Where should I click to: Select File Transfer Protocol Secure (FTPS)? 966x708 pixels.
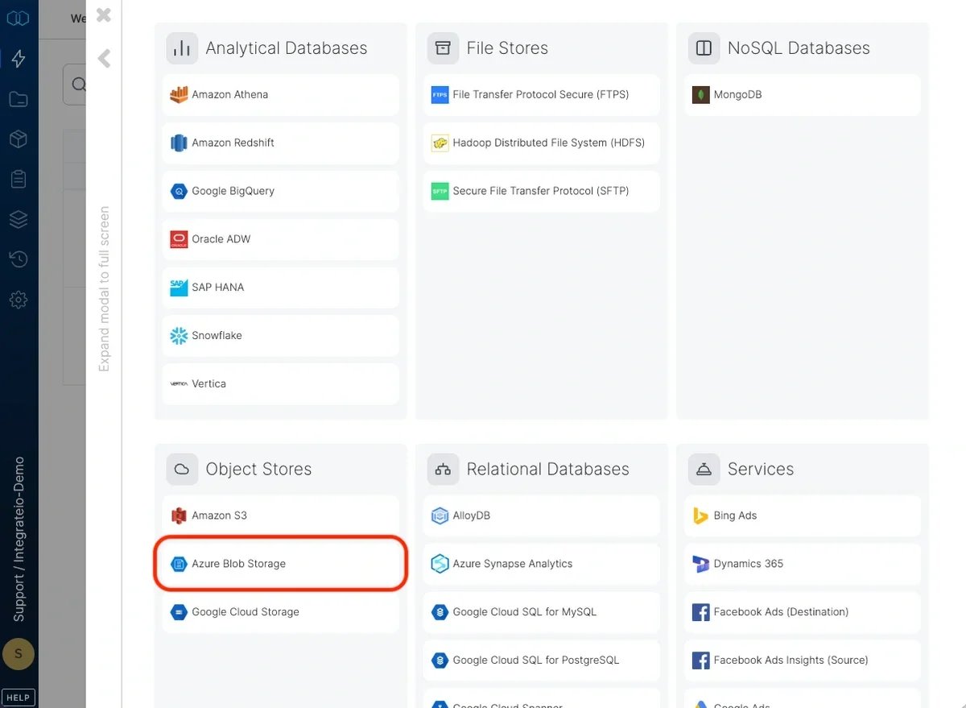point(541,94)
